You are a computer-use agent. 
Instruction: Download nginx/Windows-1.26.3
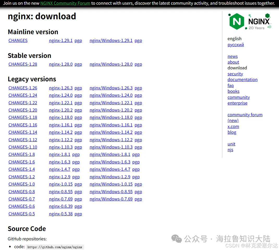(111, 88)
